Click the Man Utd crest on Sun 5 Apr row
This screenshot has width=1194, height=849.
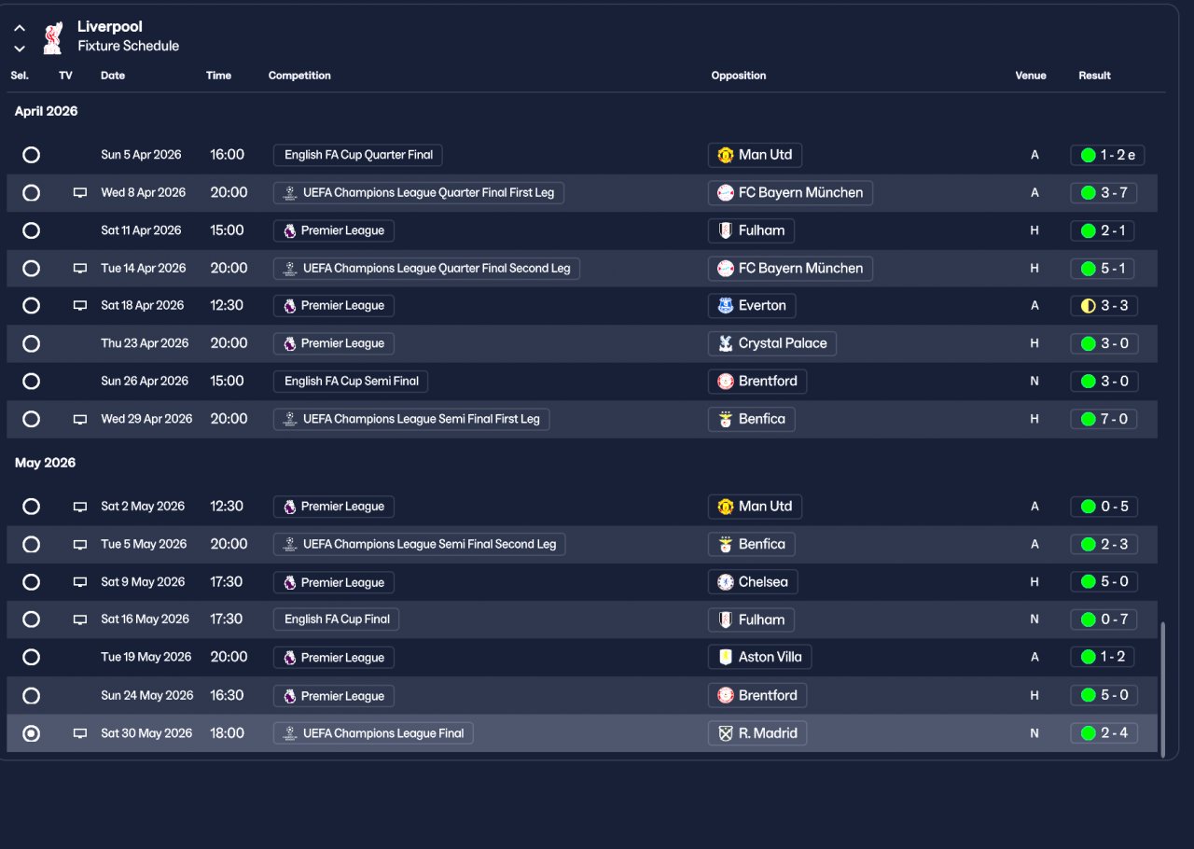(x=726, y=155)
